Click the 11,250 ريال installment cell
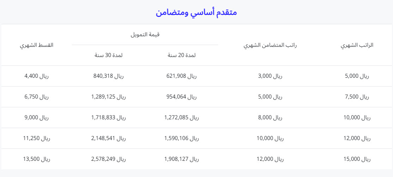The height and width of the screenshot is (177, 393). 37,138
